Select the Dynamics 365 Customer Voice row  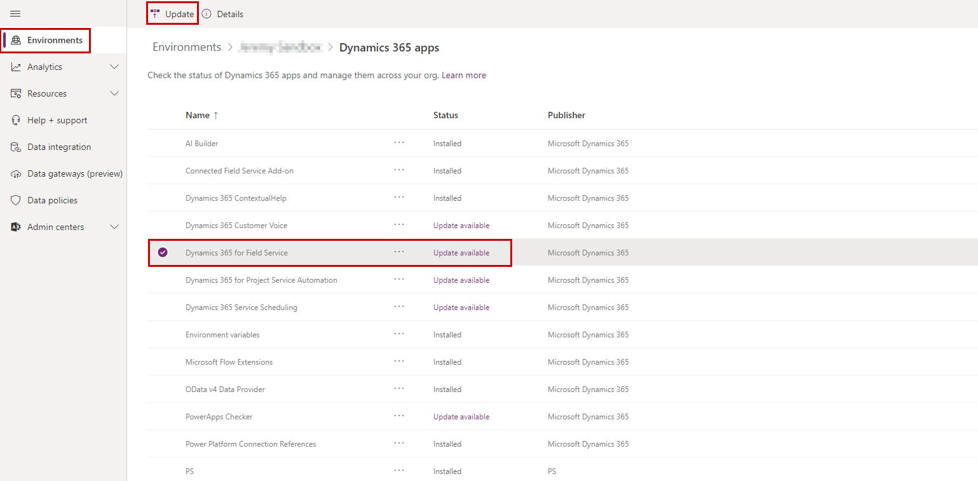click(x=236, y=225)
